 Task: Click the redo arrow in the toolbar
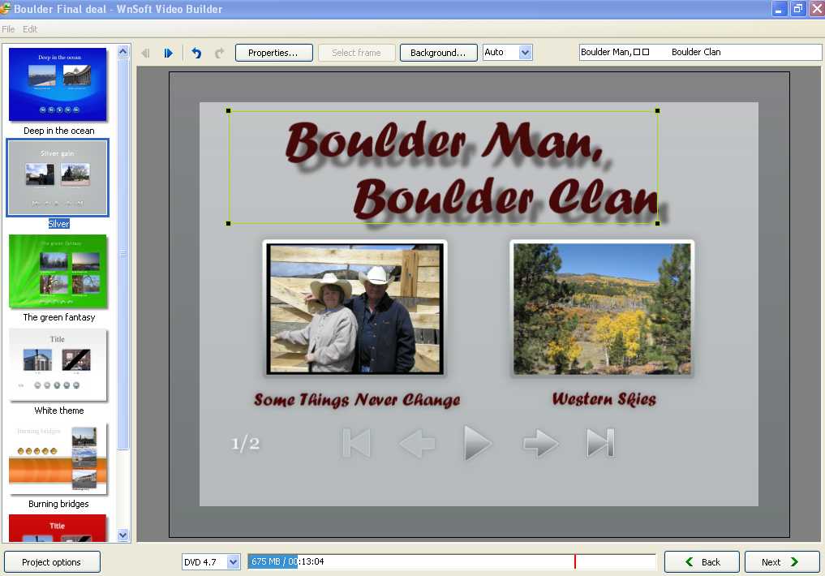[x=219, y=53]
